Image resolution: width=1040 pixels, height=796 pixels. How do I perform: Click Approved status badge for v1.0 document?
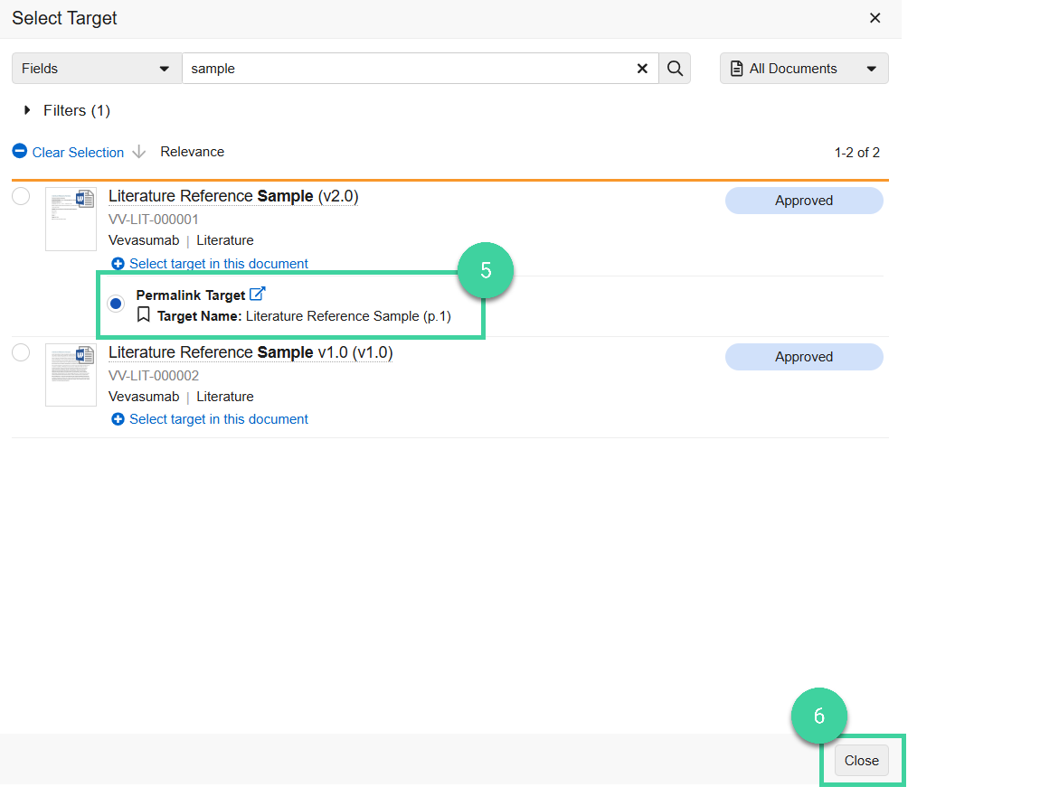point(804,357)
